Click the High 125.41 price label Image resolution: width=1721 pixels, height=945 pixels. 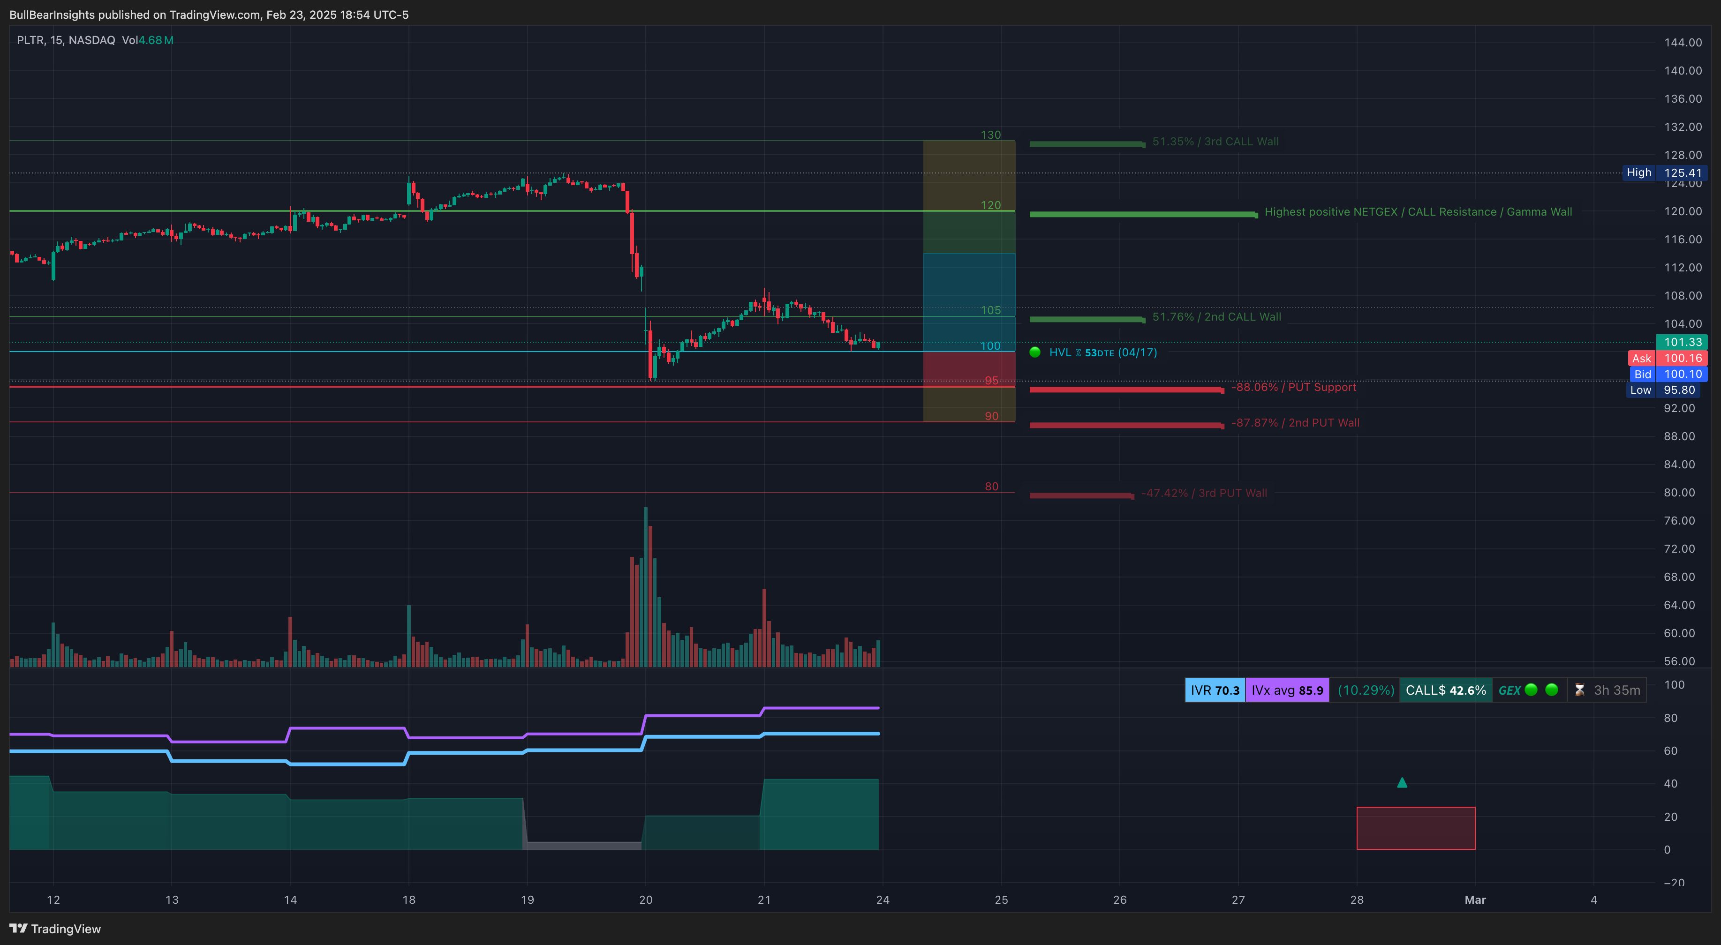point(1665,172)
